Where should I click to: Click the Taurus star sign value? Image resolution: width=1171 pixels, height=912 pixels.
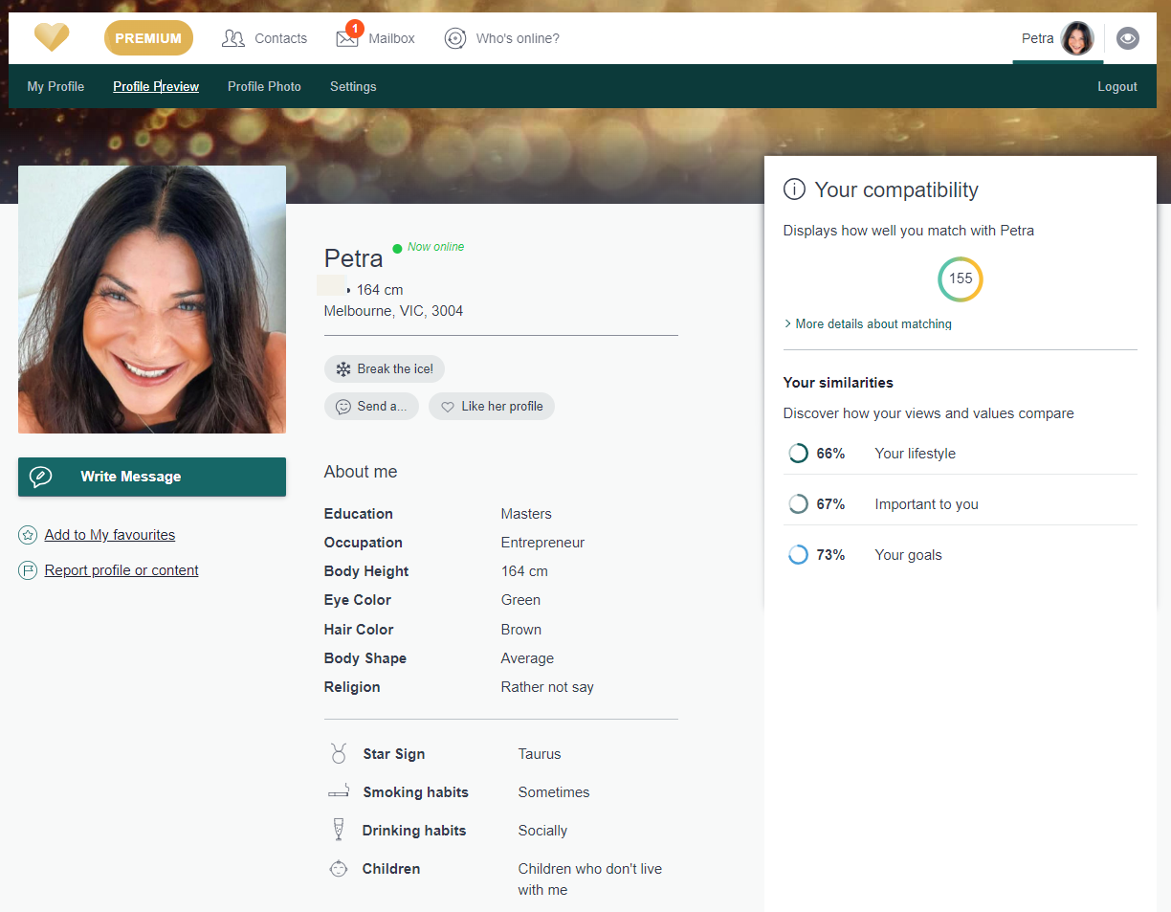tap(540, 754)
